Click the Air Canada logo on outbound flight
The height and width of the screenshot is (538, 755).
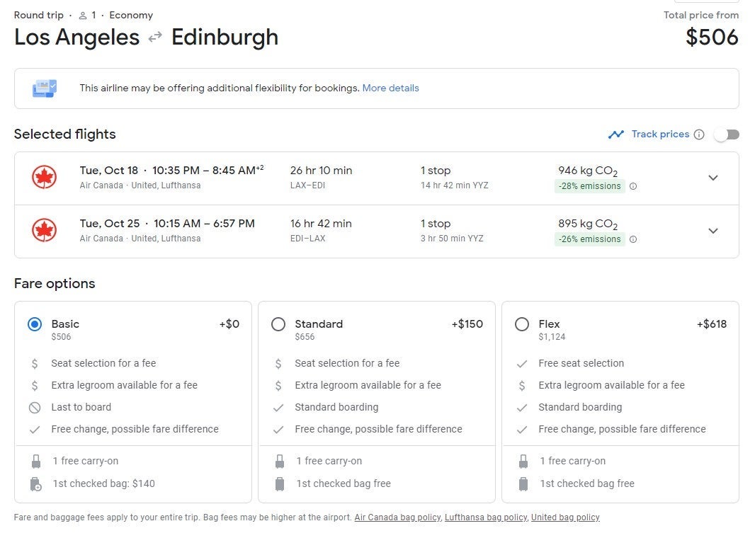(x=44, y=178)
